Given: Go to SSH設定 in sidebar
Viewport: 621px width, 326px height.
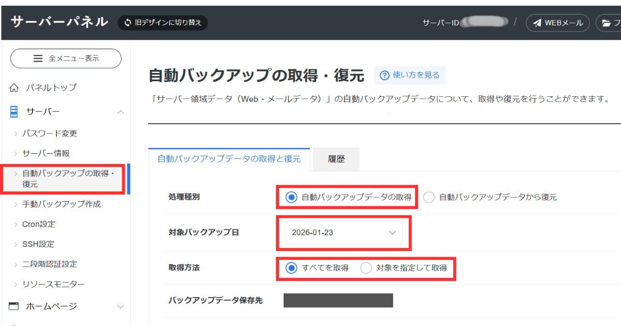Looking at the screenshot, I should (x=38, y=244).
